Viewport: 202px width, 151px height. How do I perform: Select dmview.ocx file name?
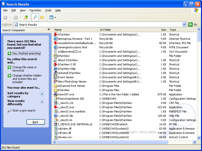(x=65, y=137)
